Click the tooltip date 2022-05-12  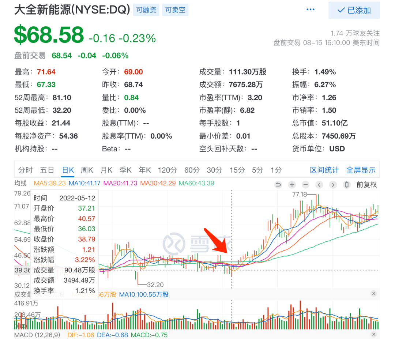pos(77,198)
